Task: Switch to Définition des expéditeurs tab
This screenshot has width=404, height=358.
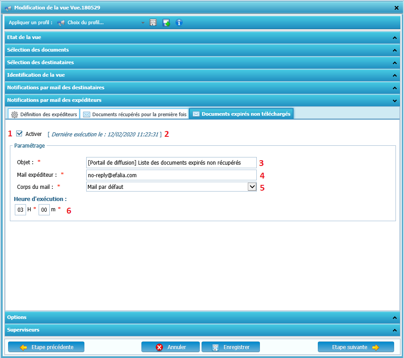Action: [x=44, y=114]
